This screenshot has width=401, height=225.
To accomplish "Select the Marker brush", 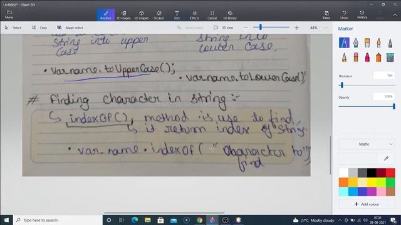I will (344, 43).
